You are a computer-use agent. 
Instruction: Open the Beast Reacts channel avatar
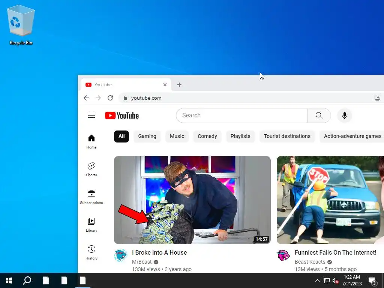pos(283,255)
